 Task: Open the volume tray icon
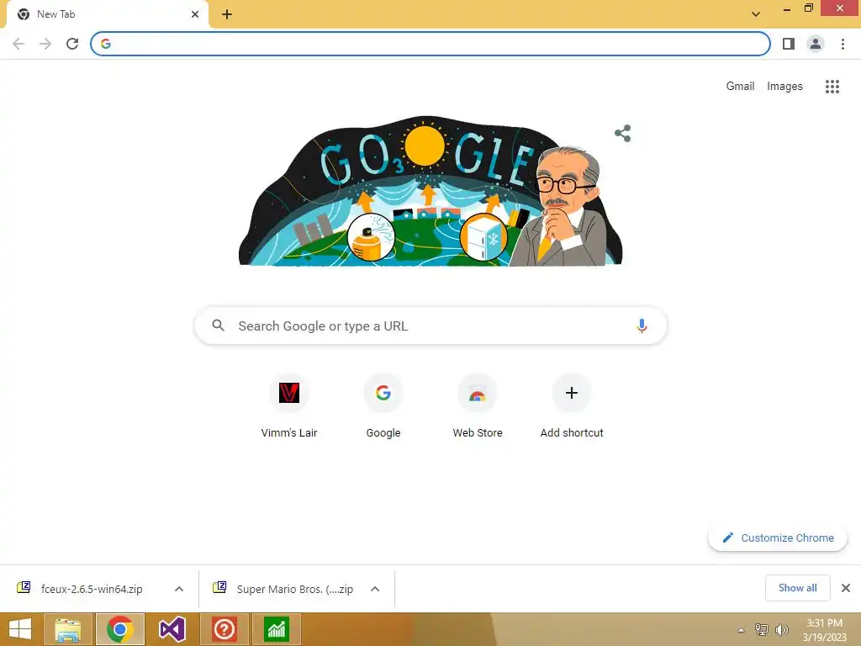click(782, 630)
